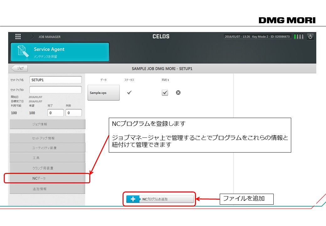Open the Sample.vps data file button

pyautogui.click(x=103, y=93)
